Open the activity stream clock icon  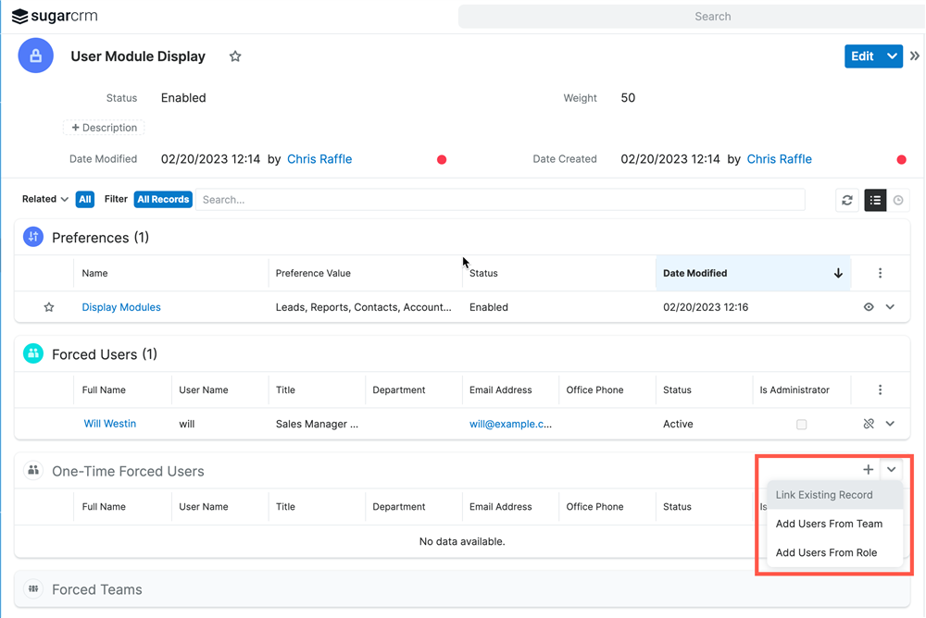pos(898,200)
